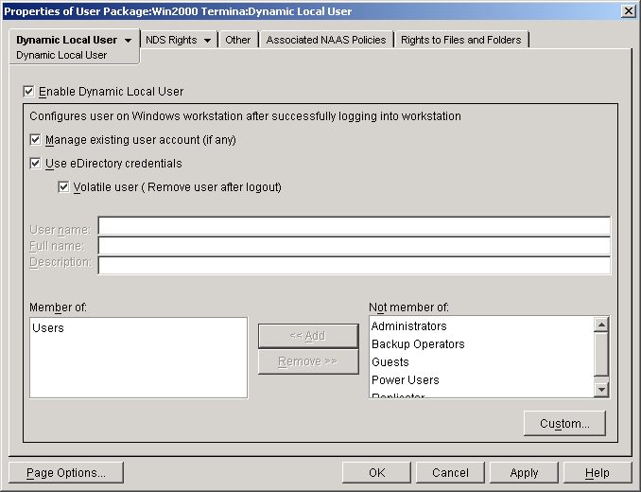Click the group list scroll up arrow

pyautogui.click(x=601, y=325)
